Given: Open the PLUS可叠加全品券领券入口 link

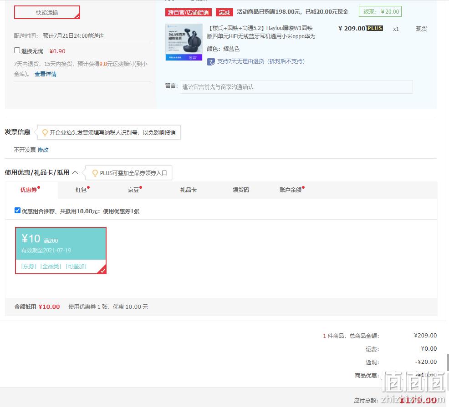Looking at the screenshot, I should point(133,173).
